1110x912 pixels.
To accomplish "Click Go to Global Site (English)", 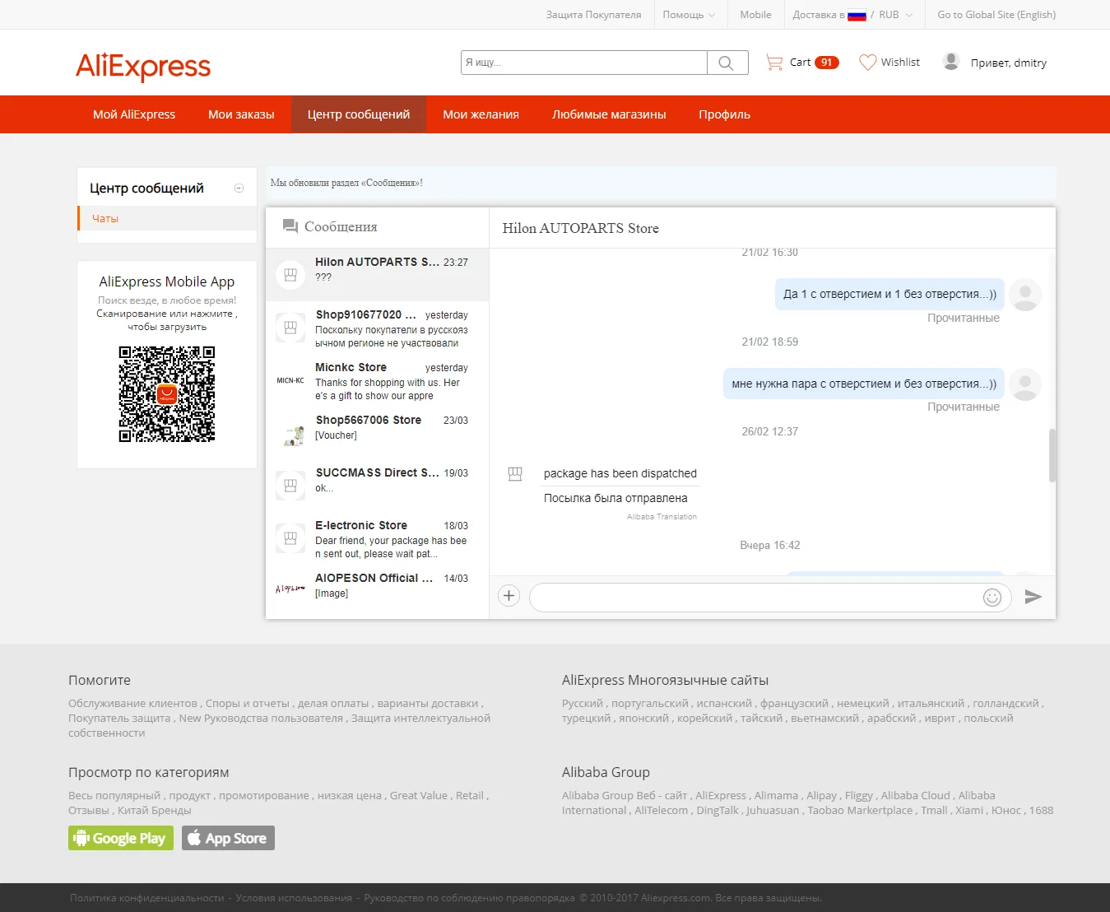I will tap(996, 15).
